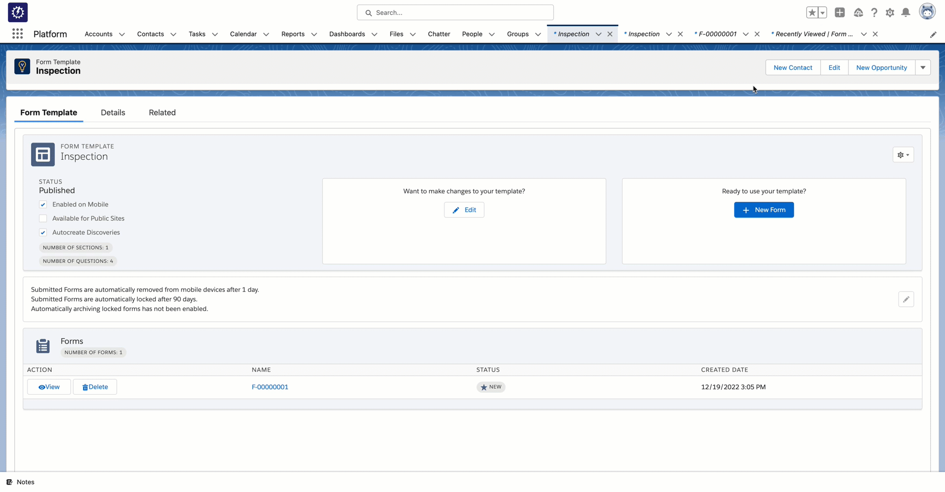Viewport: 945px width, 492px height.
Task: Open the Setup gear icon
Action: 890,13
